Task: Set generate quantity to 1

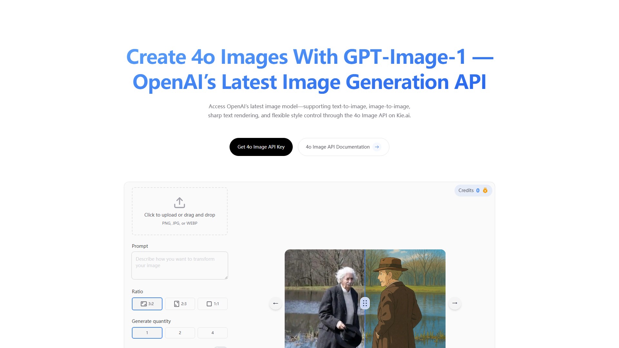Action: (147, 333)
